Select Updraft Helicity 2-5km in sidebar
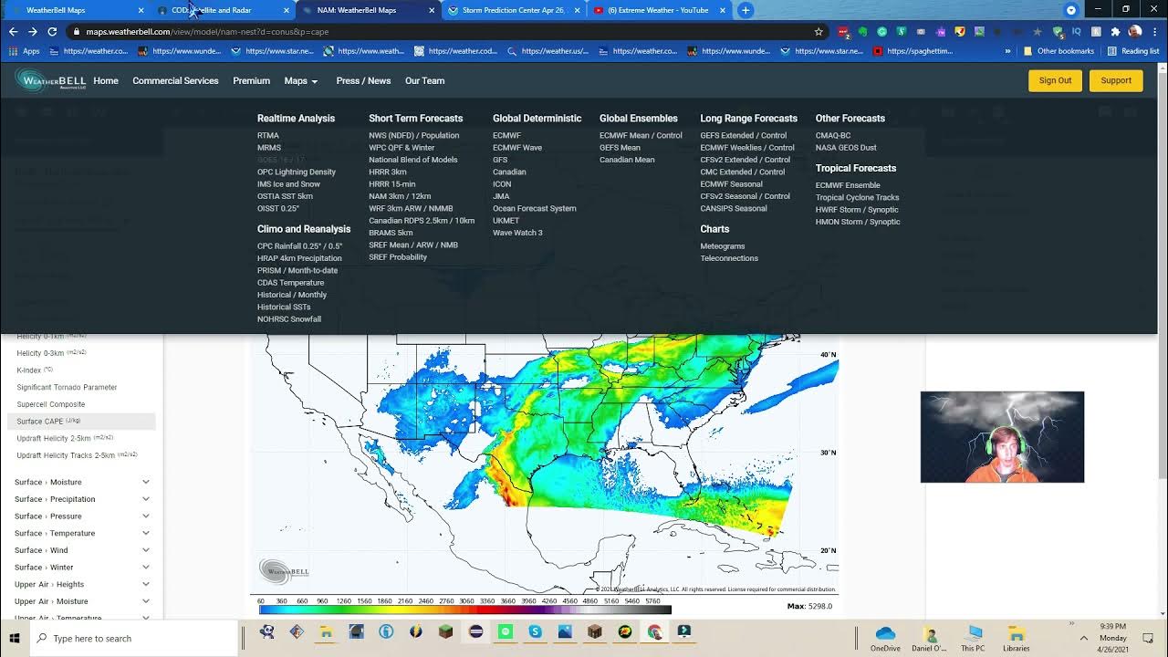 tap(65, 438)
